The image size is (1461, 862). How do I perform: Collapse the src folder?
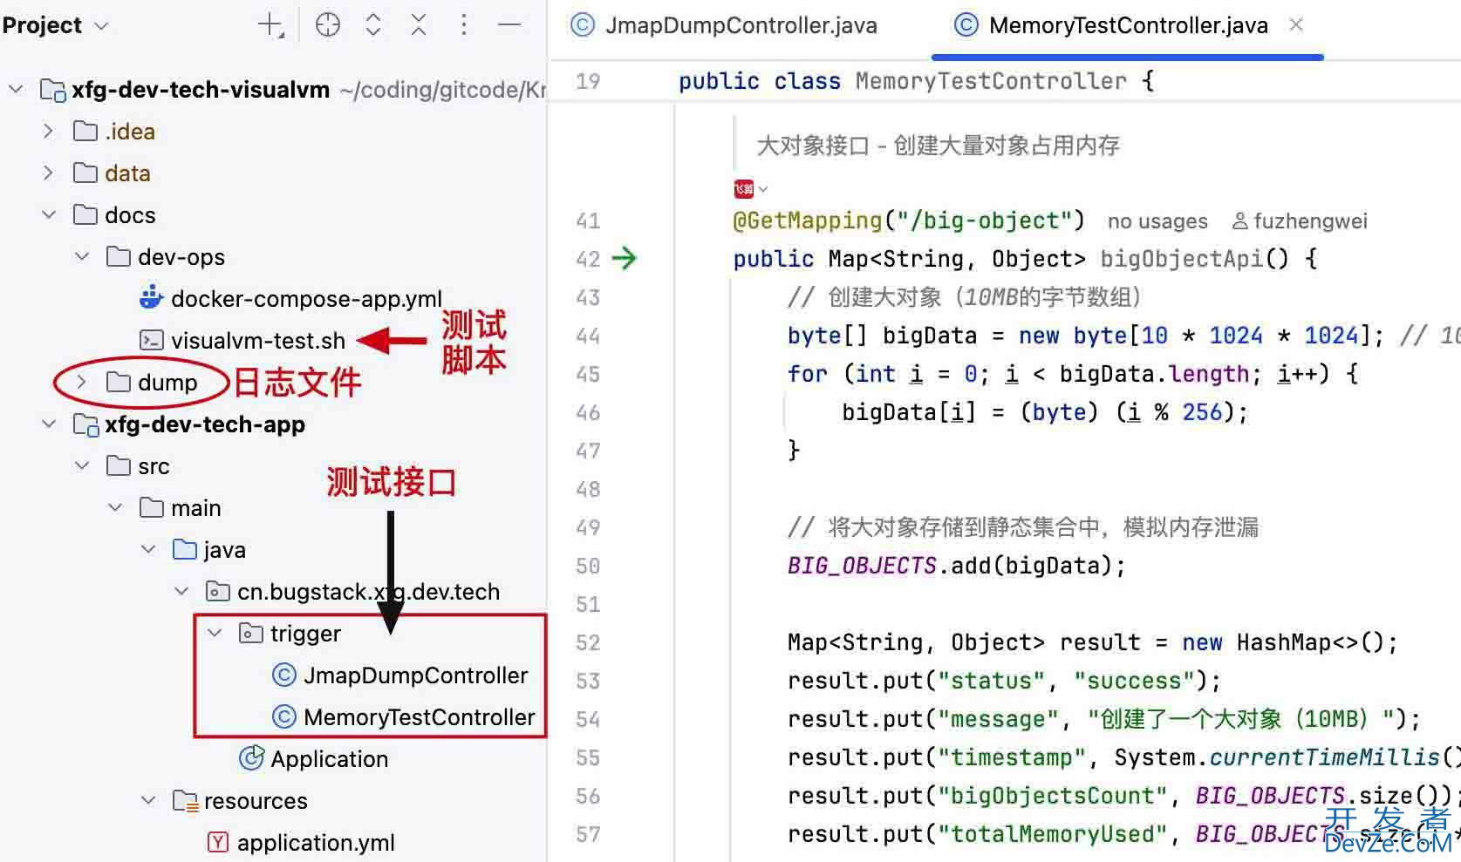point(82,465)
